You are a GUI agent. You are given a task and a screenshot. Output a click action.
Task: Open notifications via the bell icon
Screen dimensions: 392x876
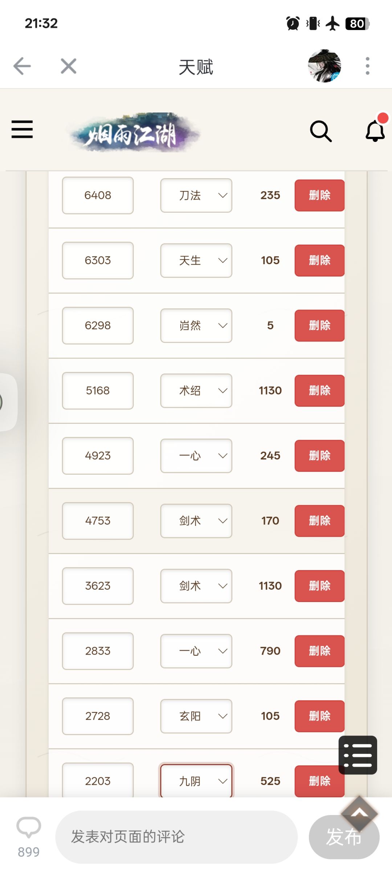pos(375,131)
